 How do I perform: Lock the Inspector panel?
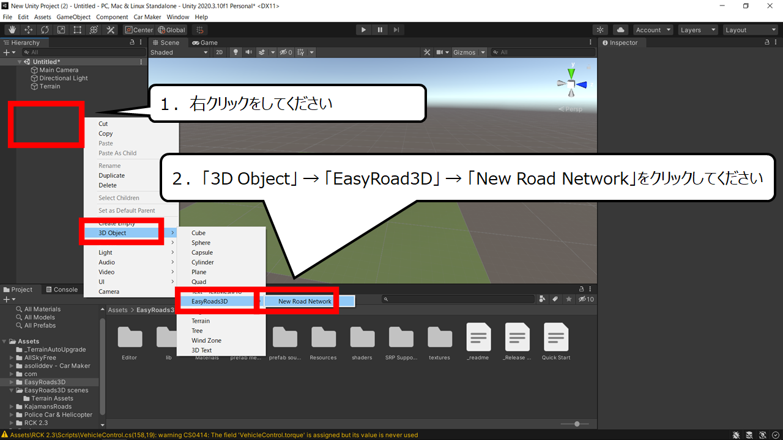pos(767,43)
